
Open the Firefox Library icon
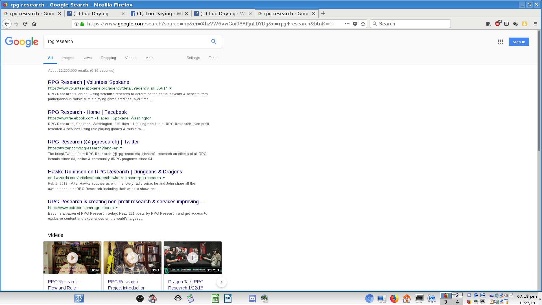click(488, 24)
